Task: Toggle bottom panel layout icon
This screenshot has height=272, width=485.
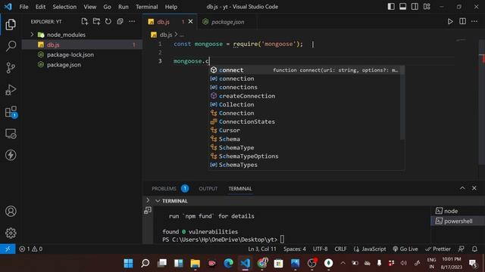Action: click(x=402, y=7)
